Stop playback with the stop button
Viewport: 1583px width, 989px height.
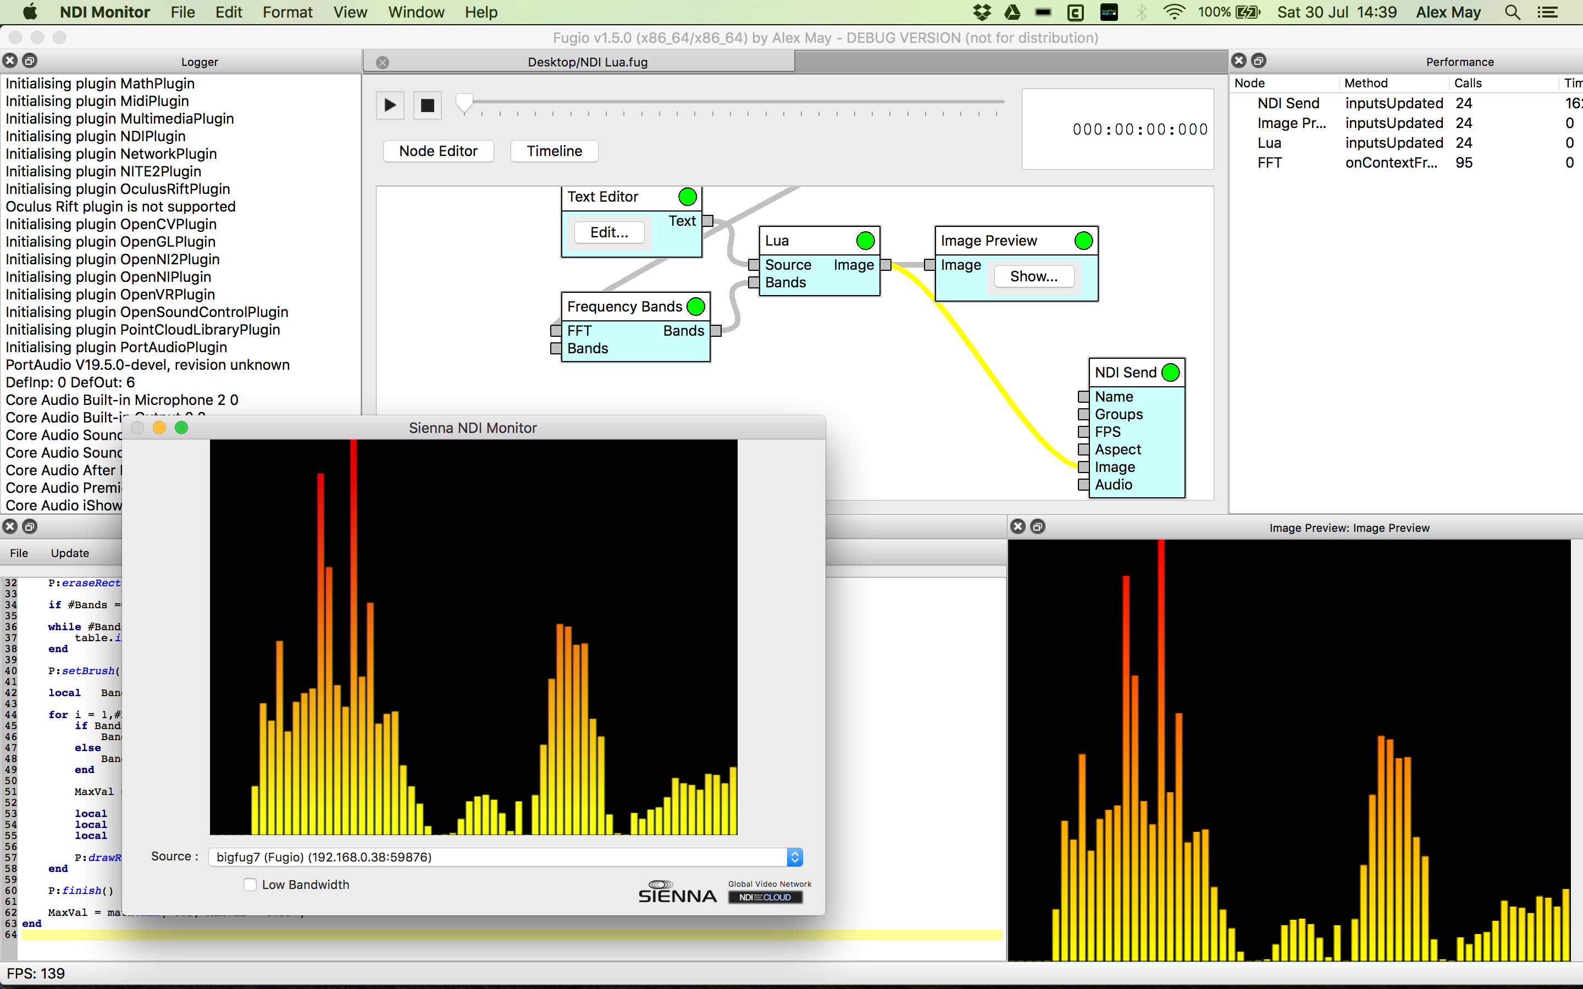[x=427, y=105]
